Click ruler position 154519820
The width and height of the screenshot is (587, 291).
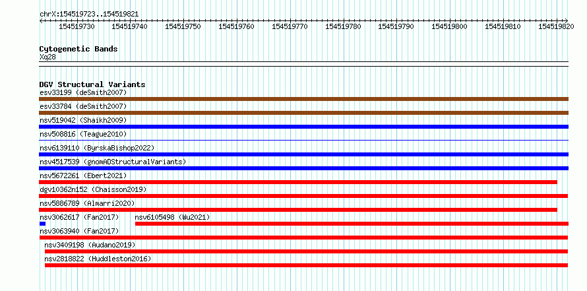[556, 26]
